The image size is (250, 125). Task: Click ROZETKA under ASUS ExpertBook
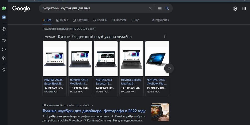51,92
